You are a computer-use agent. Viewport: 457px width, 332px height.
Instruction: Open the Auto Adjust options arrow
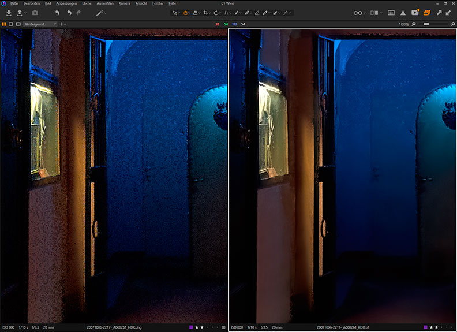[105, 13]
